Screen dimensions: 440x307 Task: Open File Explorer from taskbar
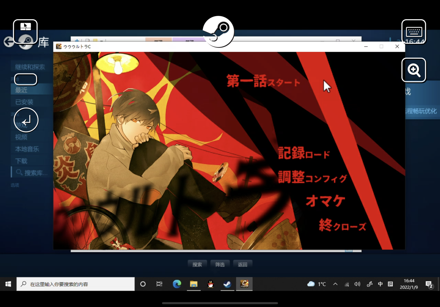tap(194, 284)
